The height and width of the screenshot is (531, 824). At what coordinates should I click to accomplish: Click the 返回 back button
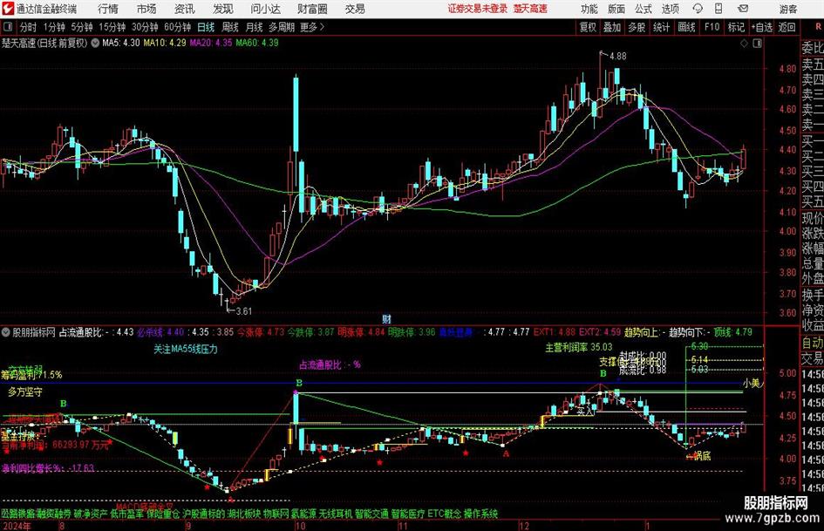pyautogui.click(x=787, y=27)
